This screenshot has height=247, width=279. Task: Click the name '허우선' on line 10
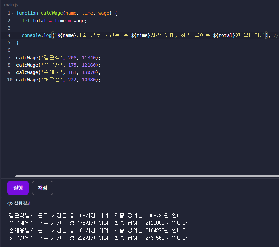tap(52, 80)
